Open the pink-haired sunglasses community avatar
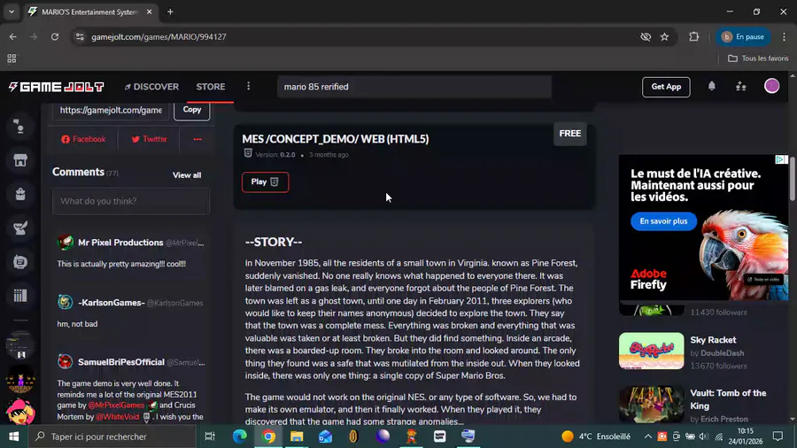The width and height of the screenshot is (797, 448). click(x=20, y=412)
